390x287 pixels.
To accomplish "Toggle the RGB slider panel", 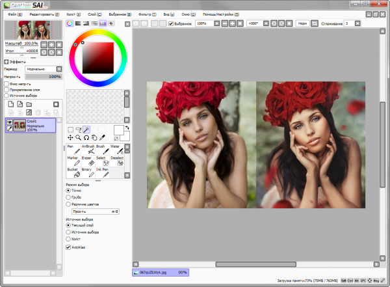I will [78, 23].
